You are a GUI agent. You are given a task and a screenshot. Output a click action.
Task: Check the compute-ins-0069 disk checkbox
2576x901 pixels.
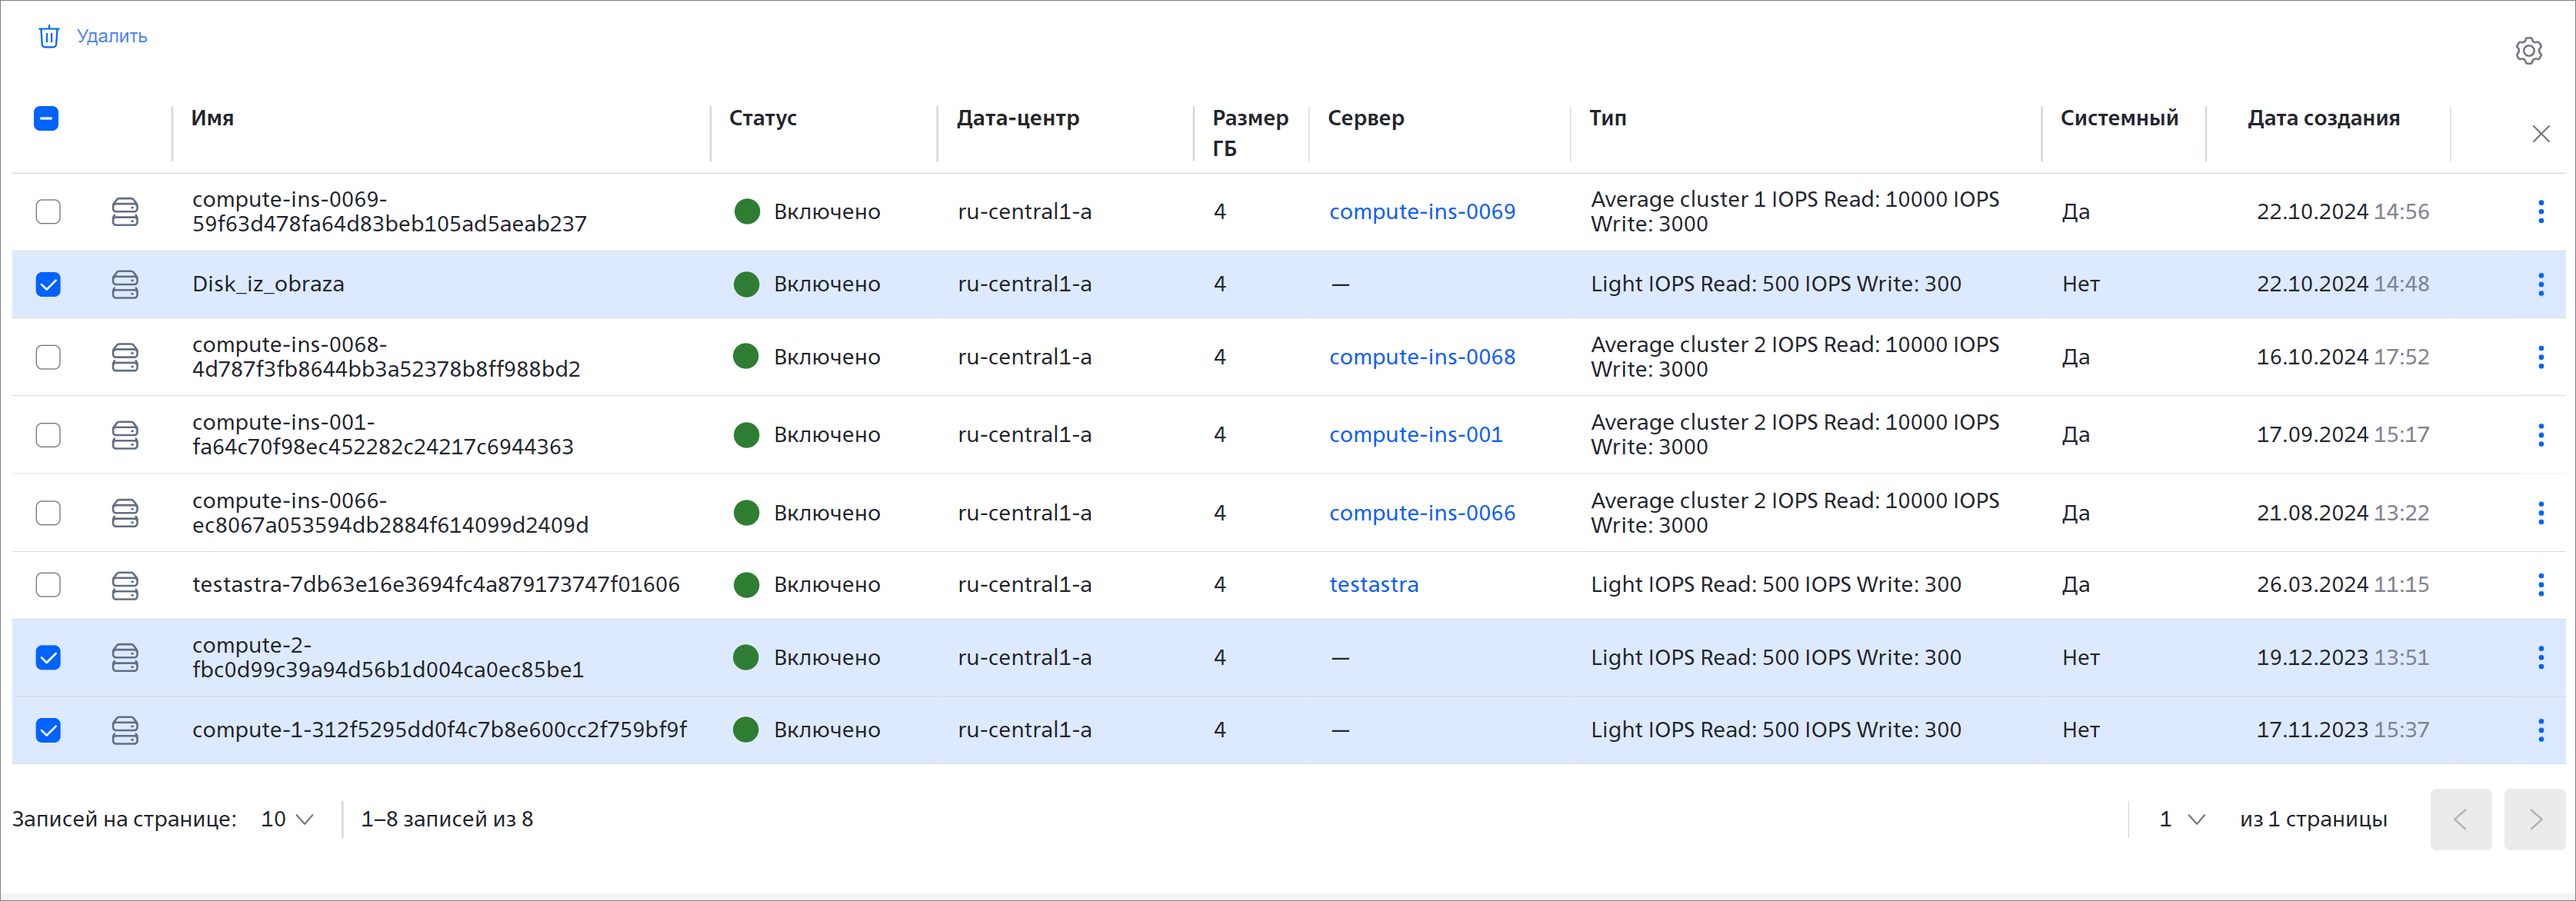tap(48, 211)
